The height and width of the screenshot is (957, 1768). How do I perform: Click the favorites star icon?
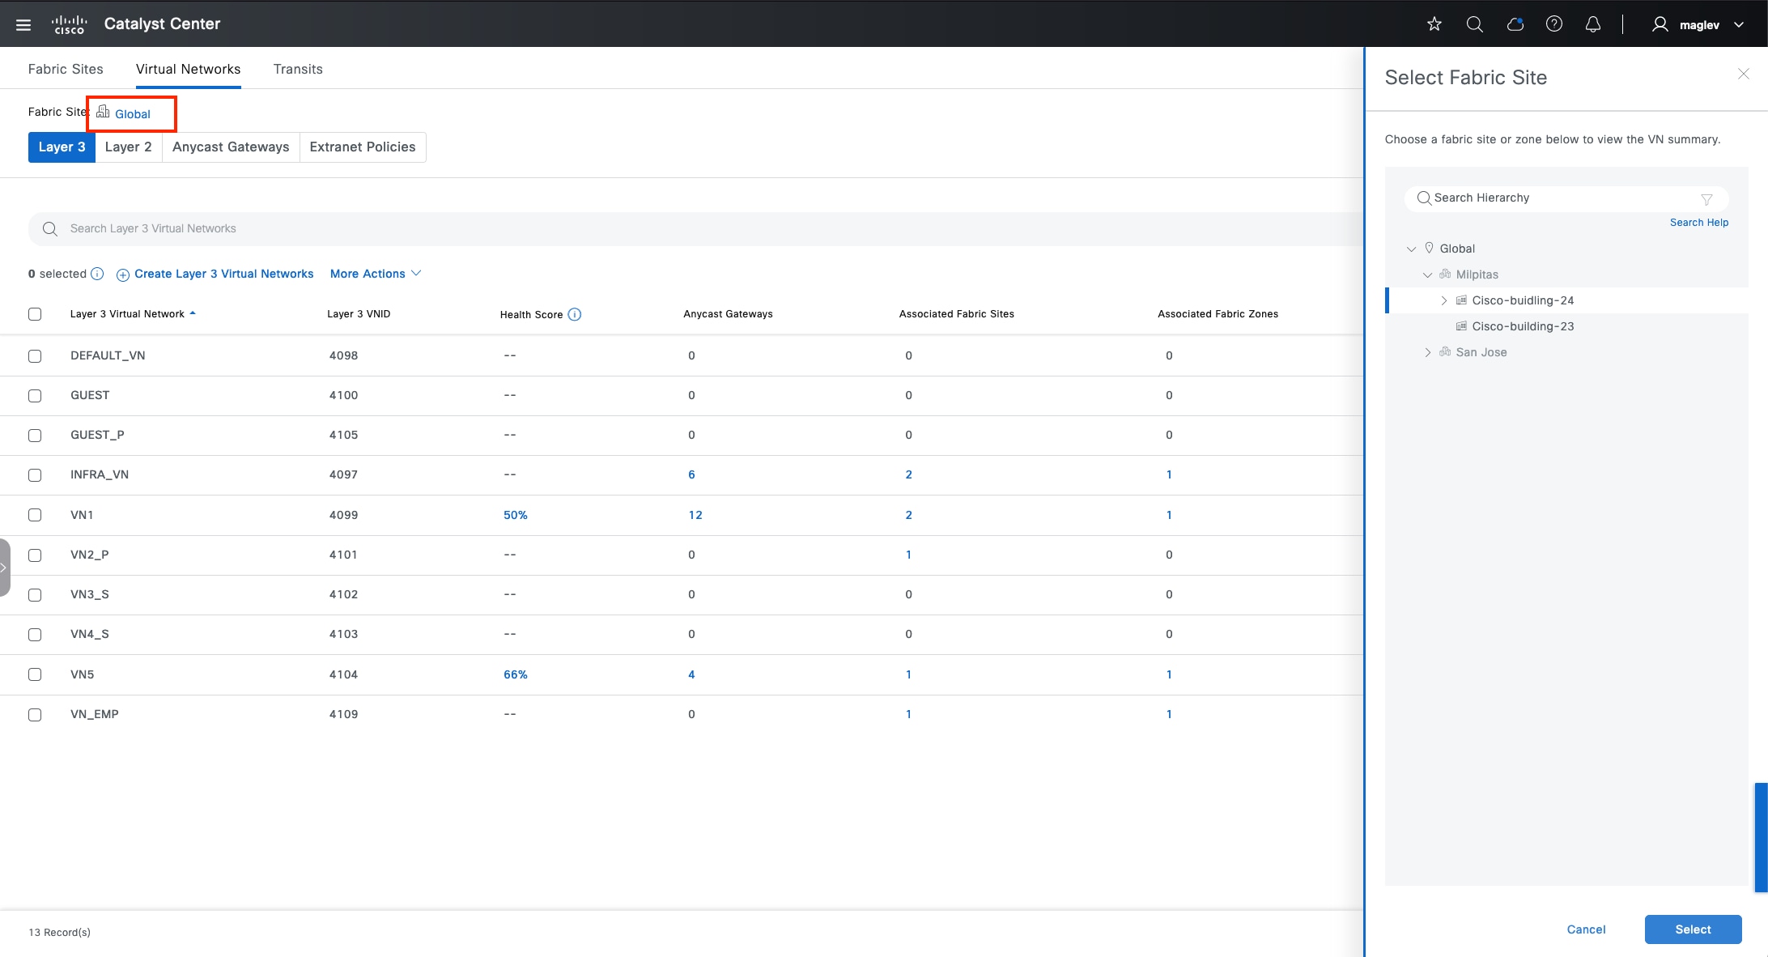(1434, 24)
